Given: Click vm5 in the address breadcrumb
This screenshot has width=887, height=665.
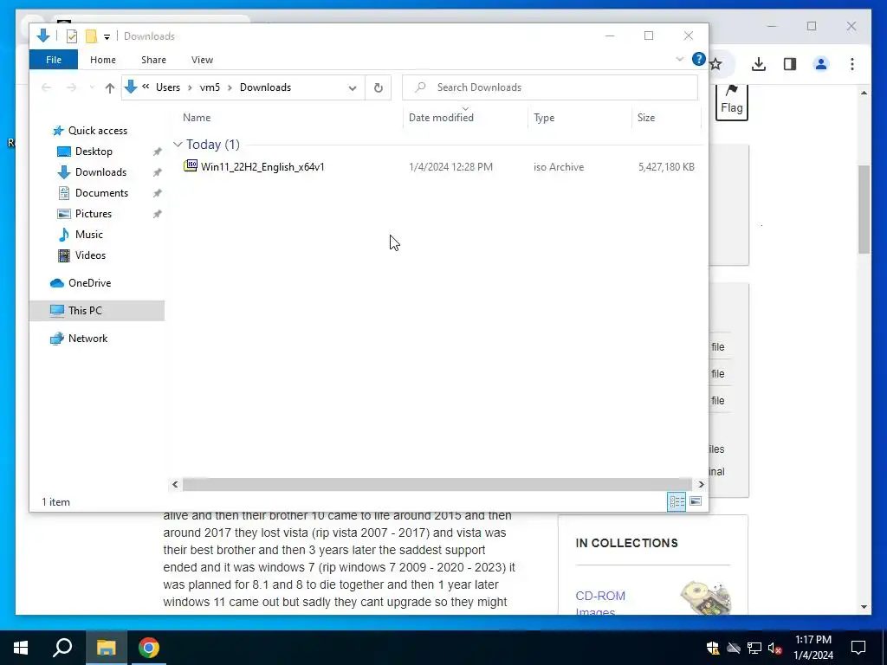Looking at the screenshot, I should [210, 87].
